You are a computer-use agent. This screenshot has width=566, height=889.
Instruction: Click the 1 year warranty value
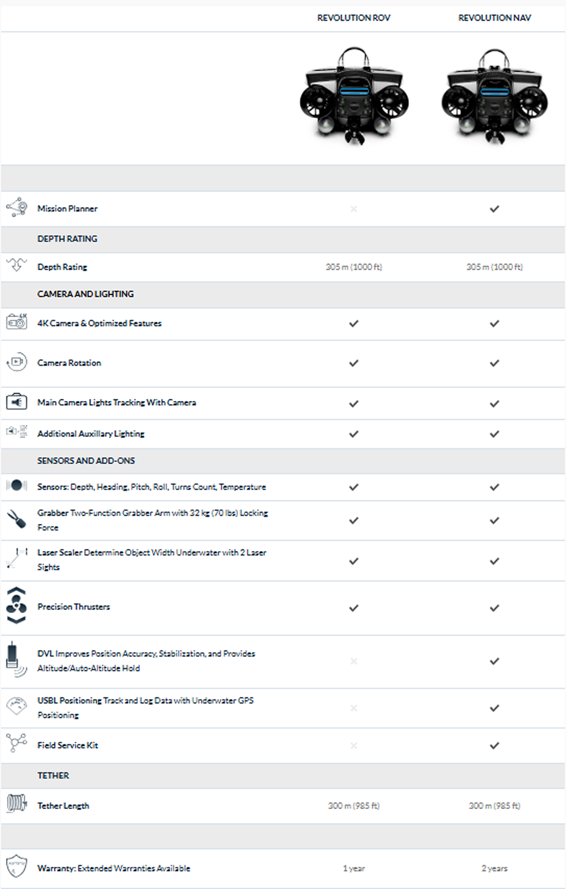click(x=354, y=868)
